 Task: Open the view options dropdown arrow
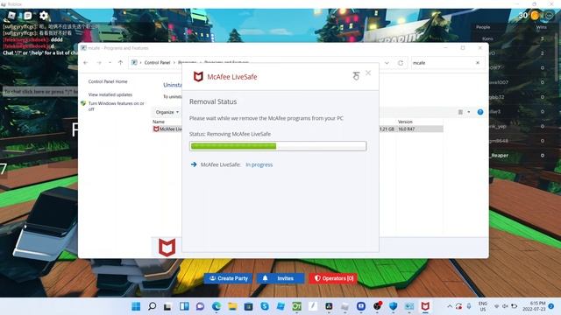tap(469, 112)
